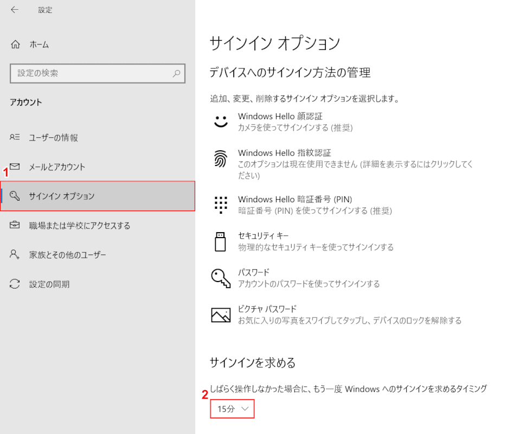The width and height of the screenshot is (520, 434).
Task: Select メールとアカウント in the sidebar
Action: [x=98, y=167]
